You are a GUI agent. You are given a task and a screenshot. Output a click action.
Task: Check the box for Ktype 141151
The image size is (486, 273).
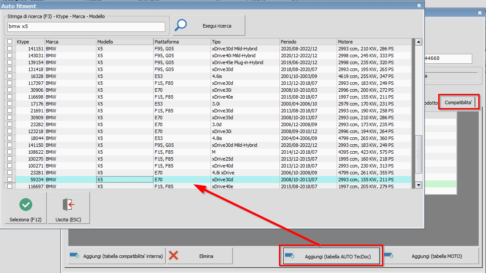tap(9, 49)
